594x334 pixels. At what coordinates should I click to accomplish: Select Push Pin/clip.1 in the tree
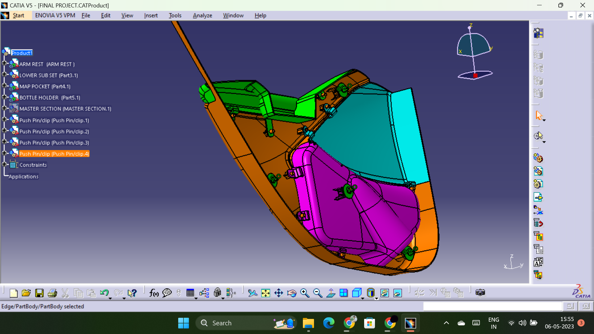click(x=54, y=120)
